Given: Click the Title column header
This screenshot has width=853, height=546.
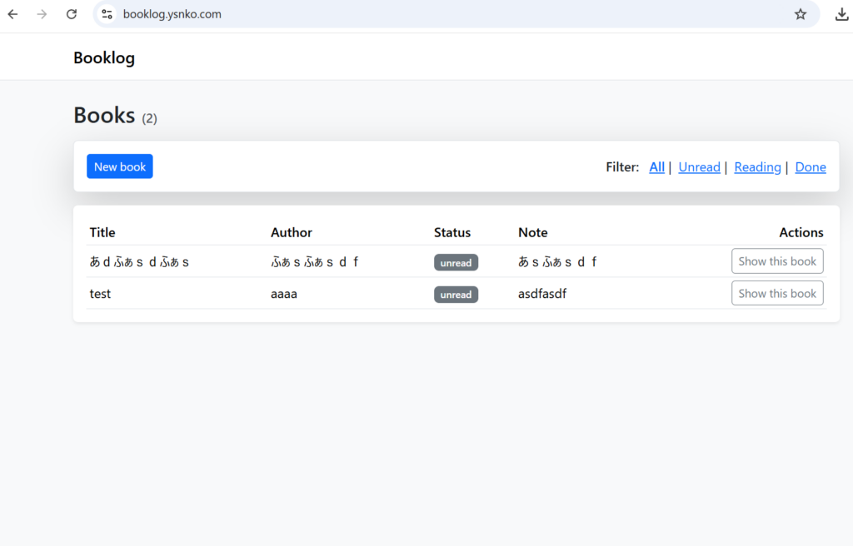Looking at the screenshot, I should (102, 232).
